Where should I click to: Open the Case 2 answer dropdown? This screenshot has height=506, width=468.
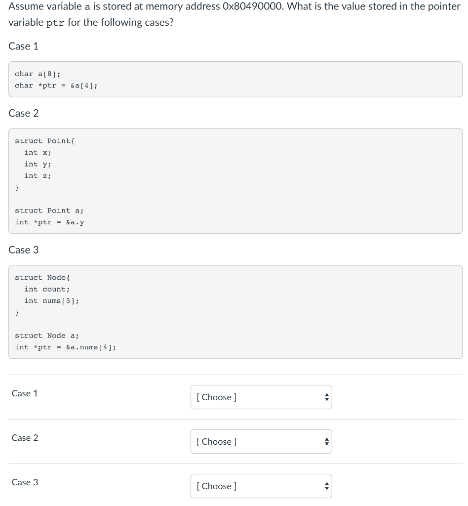click(x=261, y=441)
